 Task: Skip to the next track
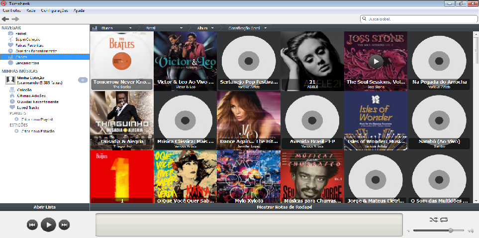tap(64, 225)
